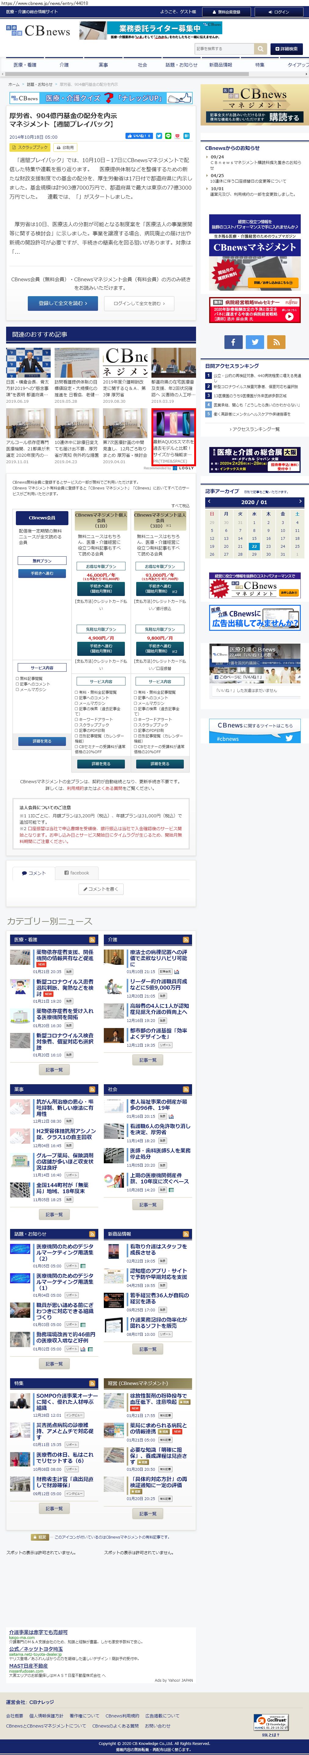
Task: Click the コメントを書く button
Action: click(x=101, y=888)
